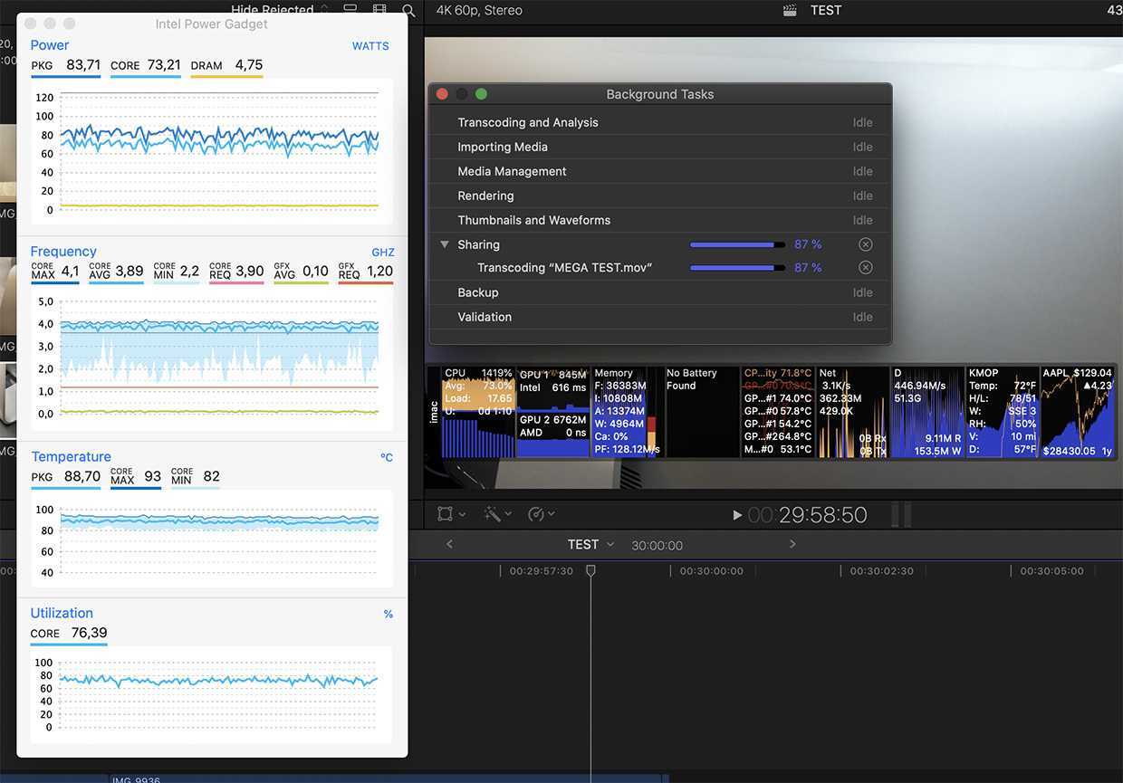Click the browser search magnifier icon

pyautogui.click(x=409, y=11)
